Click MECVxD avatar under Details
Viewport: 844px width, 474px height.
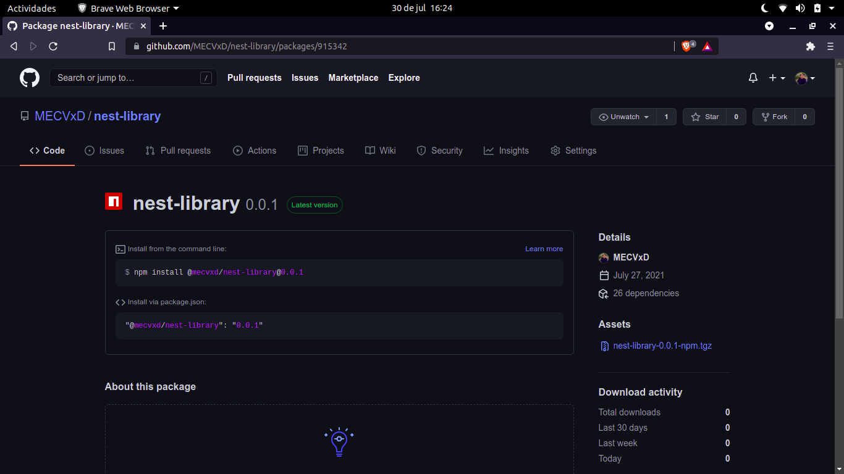(604, 257)
